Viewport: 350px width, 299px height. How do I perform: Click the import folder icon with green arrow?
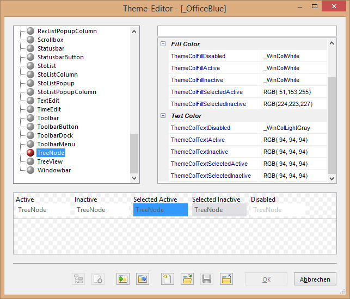click(122, 279)
